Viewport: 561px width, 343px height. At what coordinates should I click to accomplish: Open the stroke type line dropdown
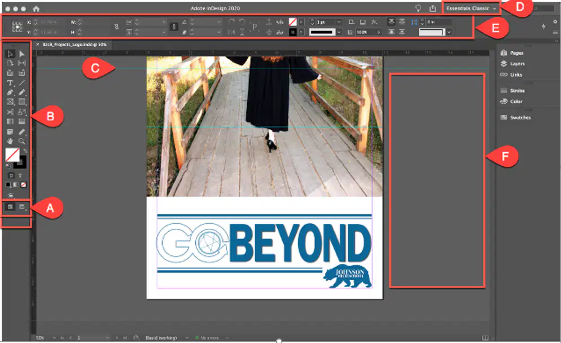pyautogui.click(x=339, y=32)
